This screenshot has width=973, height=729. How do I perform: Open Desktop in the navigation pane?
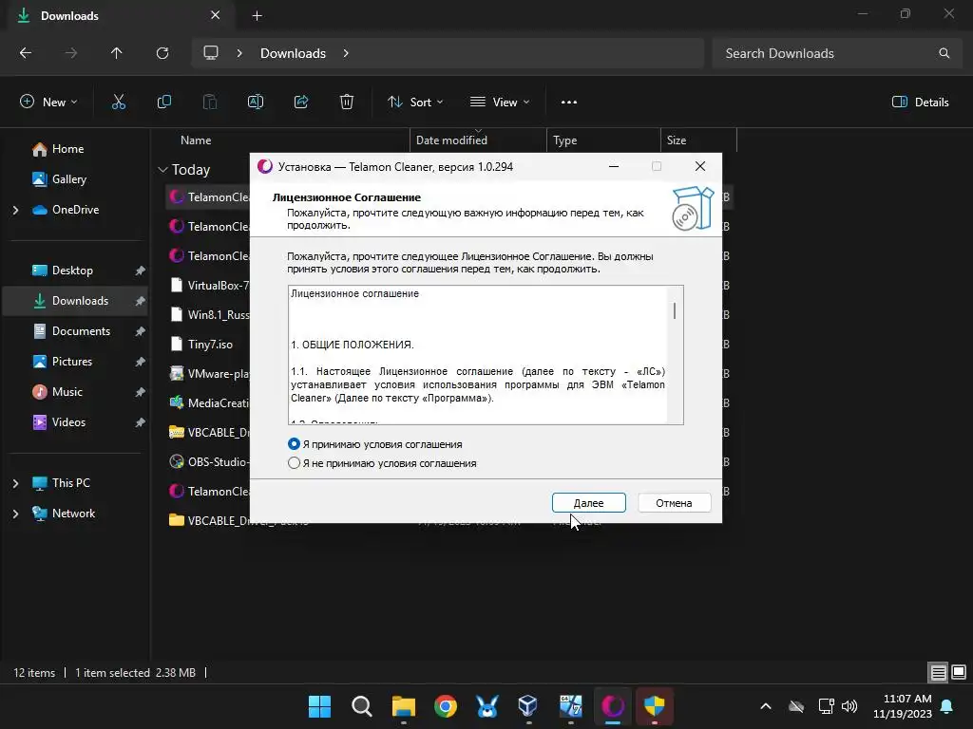coord(72,271)
